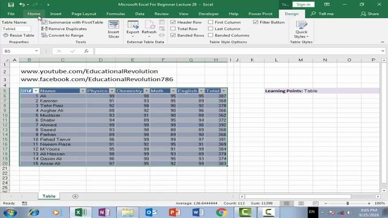Click the horizontal scrollbar track

coord(310,196)
